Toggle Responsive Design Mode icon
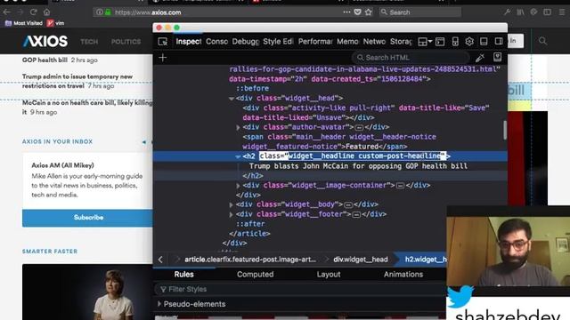Viewport: 570px width, 320px height. 455,42
